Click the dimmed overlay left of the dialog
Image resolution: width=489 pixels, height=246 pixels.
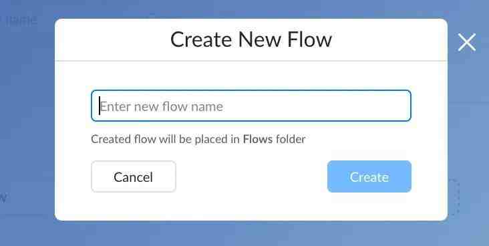coord(27,125)
